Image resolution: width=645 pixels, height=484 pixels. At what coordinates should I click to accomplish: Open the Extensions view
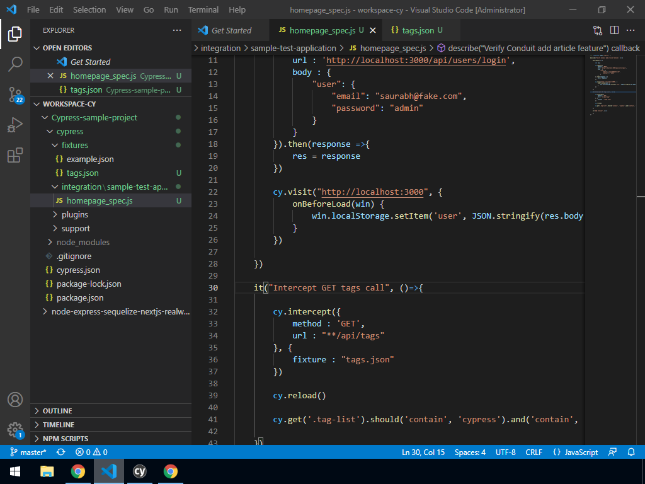pos(15,155)
